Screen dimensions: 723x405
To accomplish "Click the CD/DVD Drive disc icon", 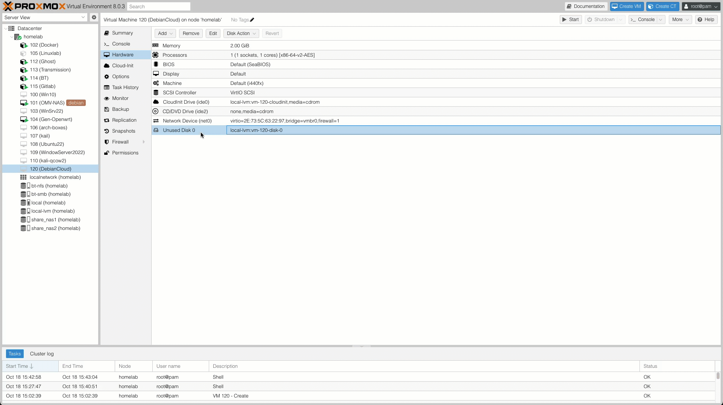I will 155,111.
